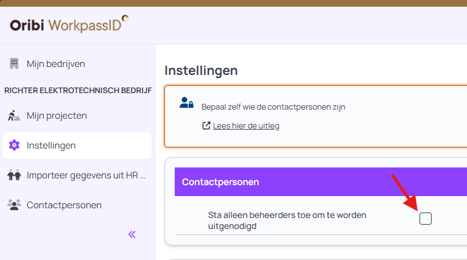Click the user-lock icon in info banner
The image size is (467, 260).
[x=186, y=103]
